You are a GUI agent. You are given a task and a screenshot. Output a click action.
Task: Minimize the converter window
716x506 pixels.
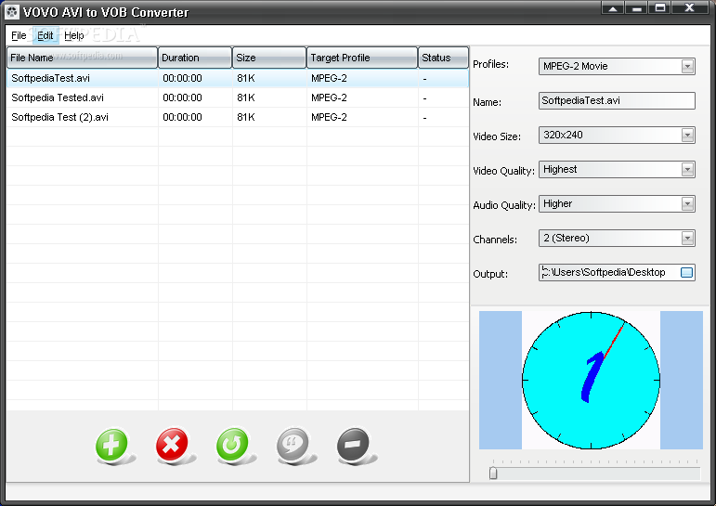636,7
